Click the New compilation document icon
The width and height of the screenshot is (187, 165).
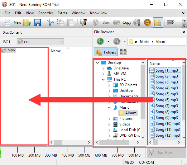click(7, 22)
